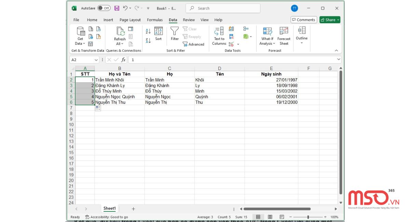Expand the Refresh All dropdown arrow

(123, 44)
